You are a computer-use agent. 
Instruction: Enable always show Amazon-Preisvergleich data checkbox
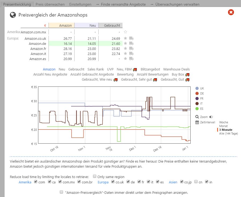pos(61,192)
